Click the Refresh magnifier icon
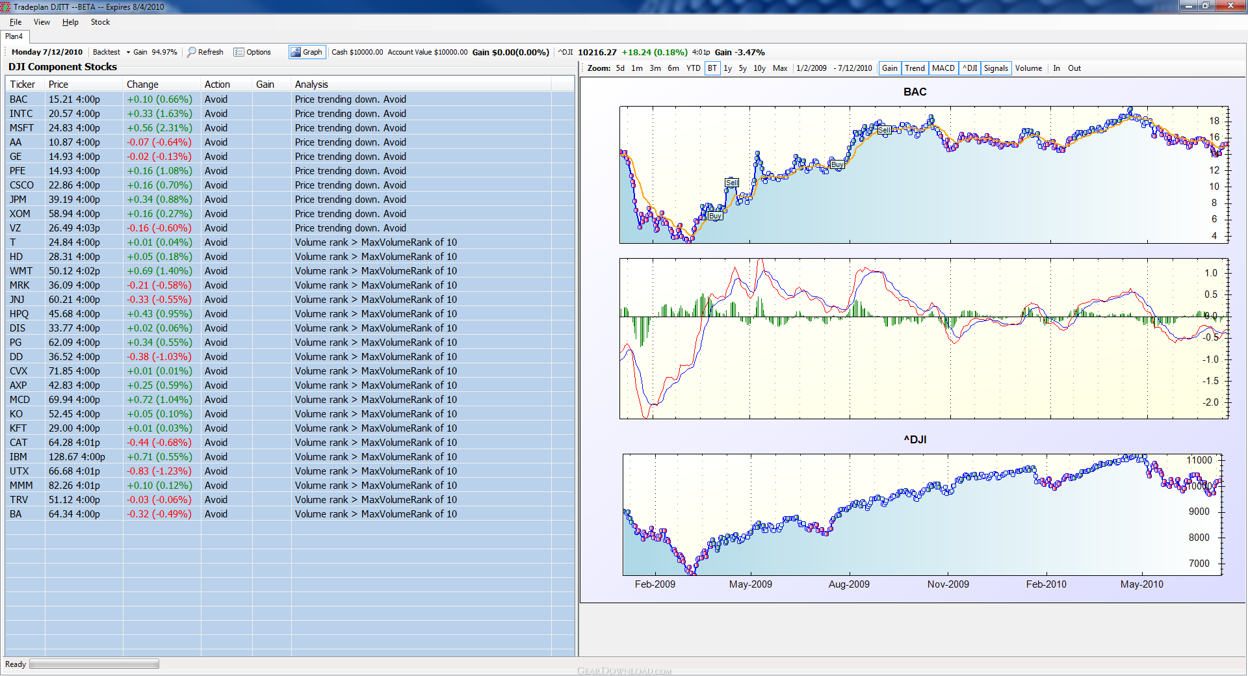Image resolution: width=1248 pixels, height=676 pixels. (192, 52)
